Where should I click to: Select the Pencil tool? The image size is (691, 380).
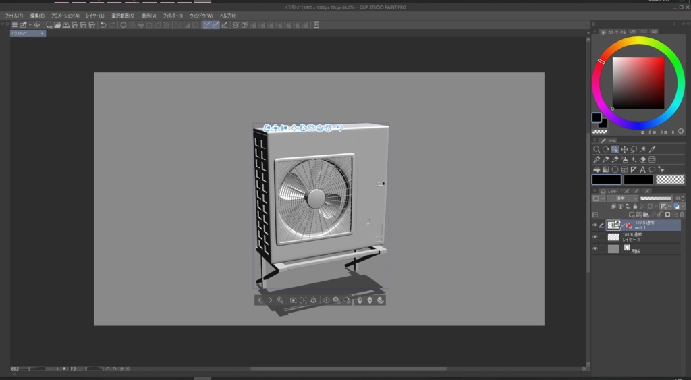pos(606,159)
